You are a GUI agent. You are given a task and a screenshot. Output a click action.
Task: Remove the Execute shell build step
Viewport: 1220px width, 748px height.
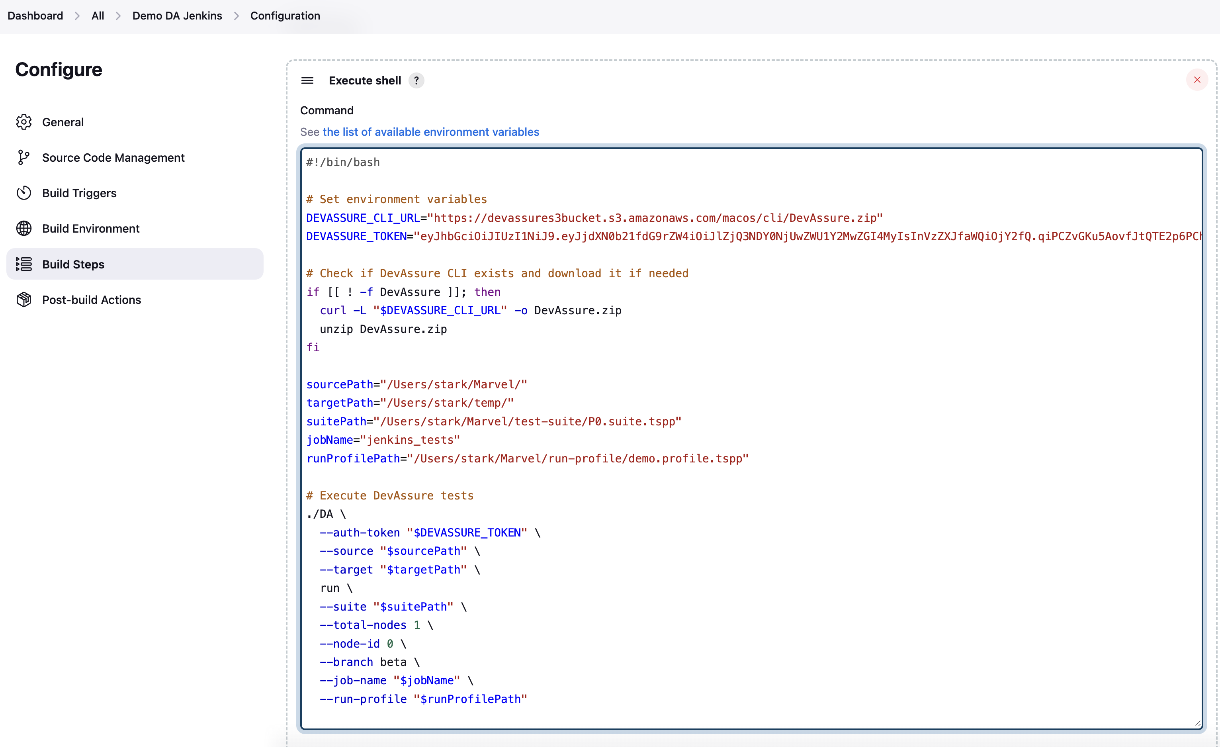tap(1197, 80)
